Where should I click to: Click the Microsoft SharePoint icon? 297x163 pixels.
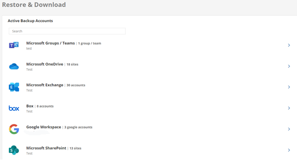pyautogui.click(x=14, y=150)
